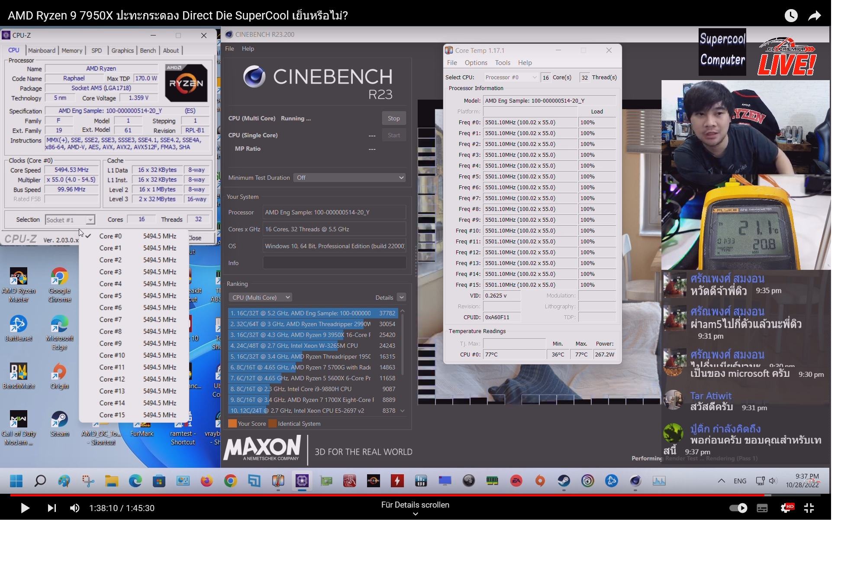Open the Minimum Test Duration dropdown
Image resolution: width=854 pixels, height=573 pixels.
(x=349, y=178)
